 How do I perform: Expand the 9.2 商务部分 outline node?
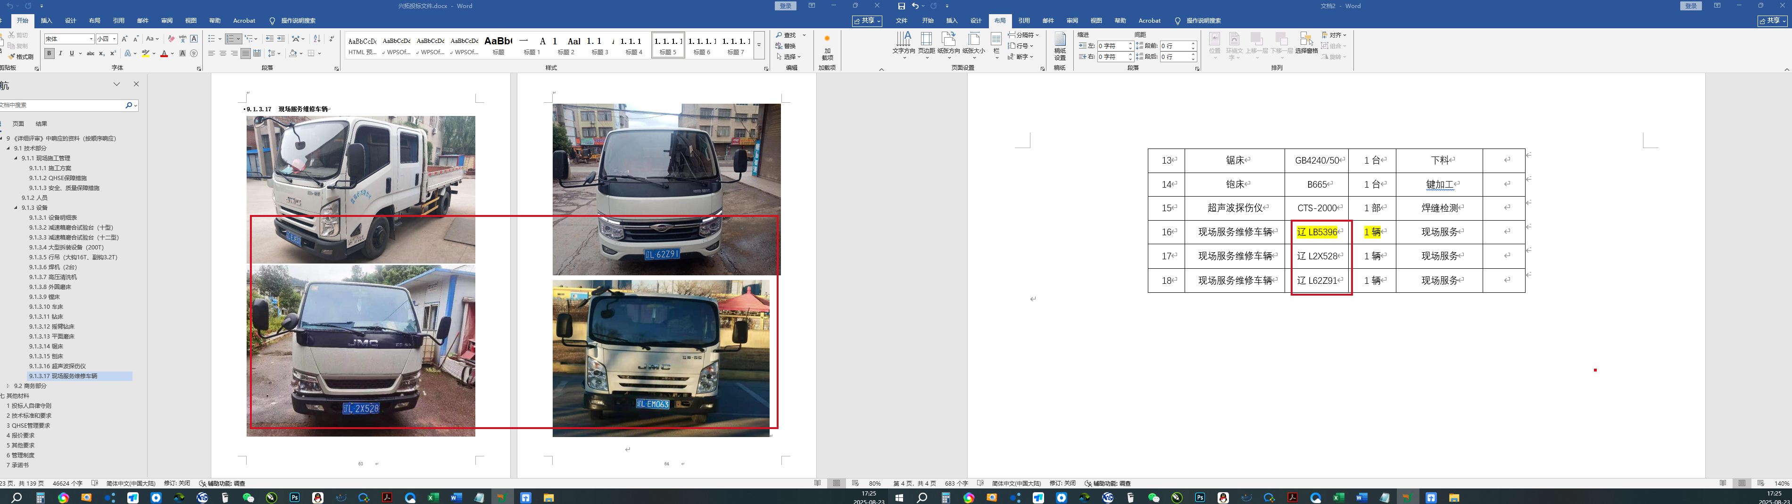point(8,386)
